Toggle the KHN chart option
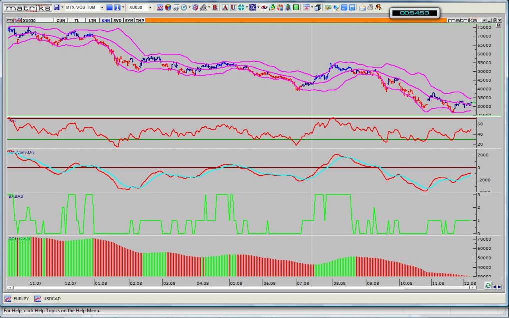The width and height of the screenshot is (509, 318). [106, 20]
